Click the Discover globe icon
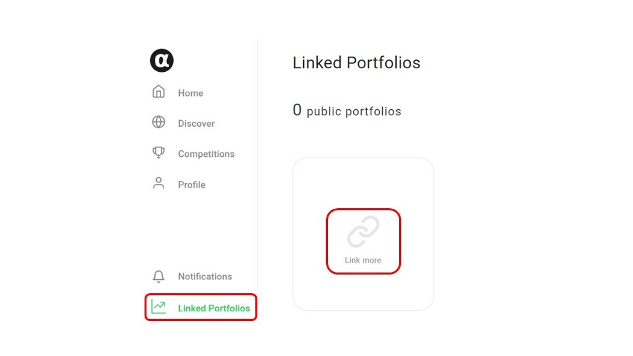This screenshot has width=633, height=356. [x=159, y=122]
